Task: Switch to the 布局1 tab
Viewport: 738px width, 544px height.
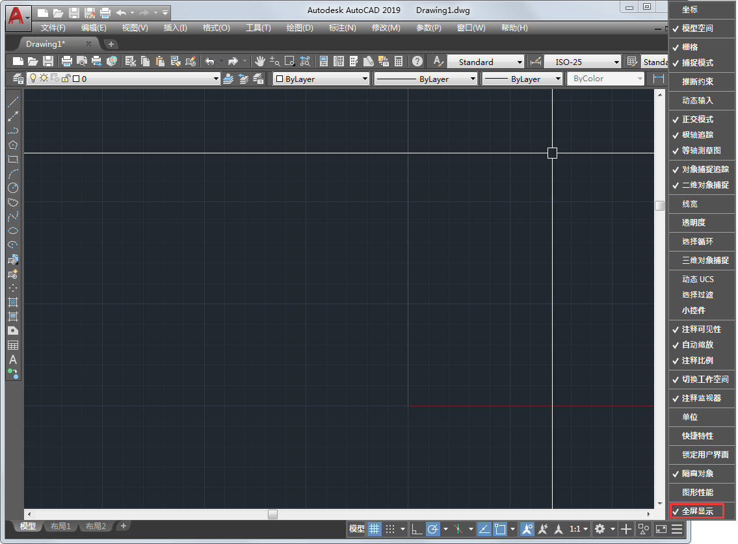Action: point(60,526)
